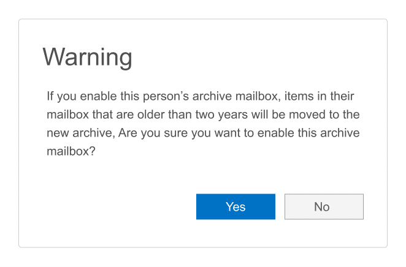This screenshot has height=267, width=406.
Task: Click the final "mailbox?" text line
Action: [71, 151]
